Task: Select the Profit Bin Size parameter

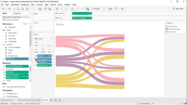Action: 12,94
